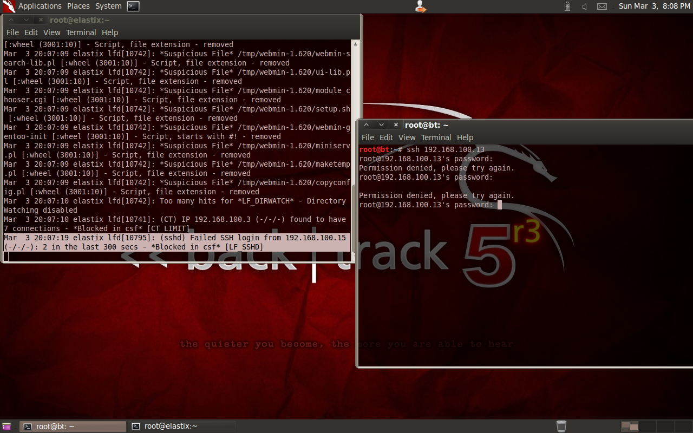The image size is (693, 433).
Task: Launch terminal from top panel icon
Action: (133, 6)
